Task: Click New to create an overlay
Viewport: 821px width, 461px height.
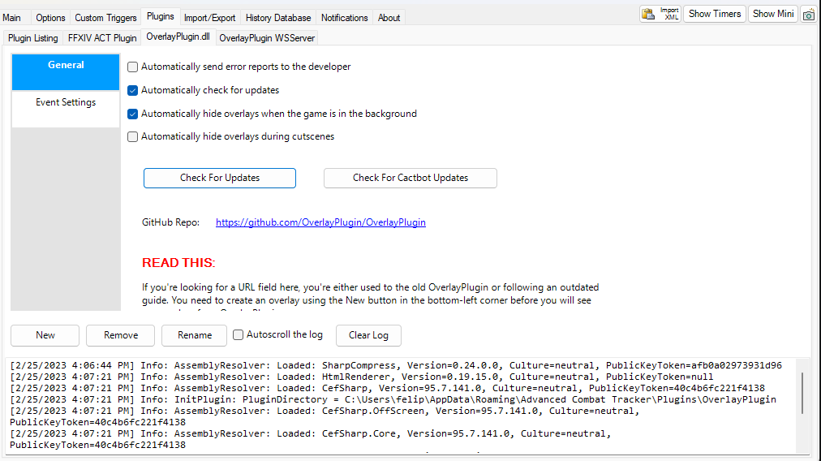Action: [45, 335]
